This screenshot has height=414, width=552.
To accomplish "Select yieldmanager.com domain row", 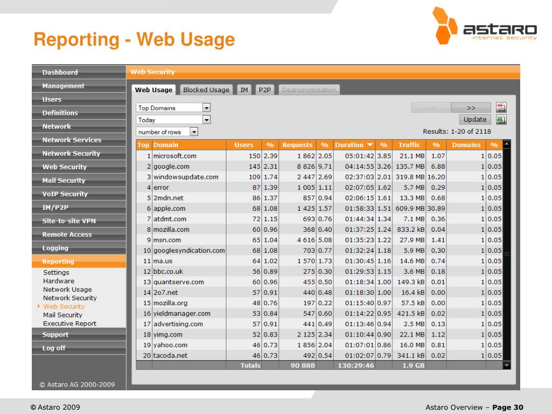I will [319, 313].
